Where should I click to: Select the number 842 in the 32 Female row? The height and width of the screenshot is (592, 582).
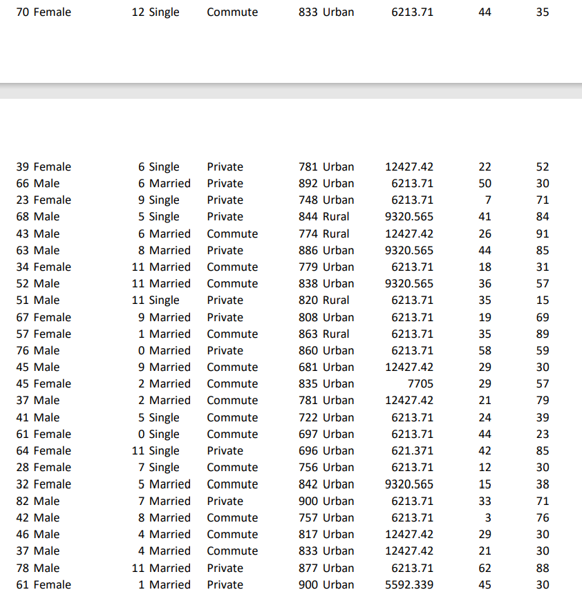pyautogui.click(x=308, y=484)
